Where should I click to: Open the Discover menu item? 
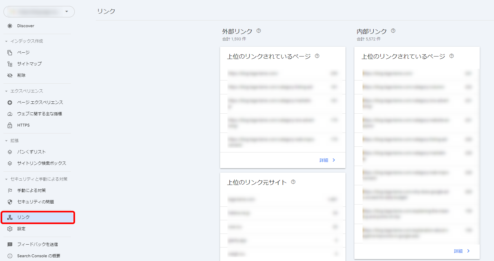[x=26, y=26]
